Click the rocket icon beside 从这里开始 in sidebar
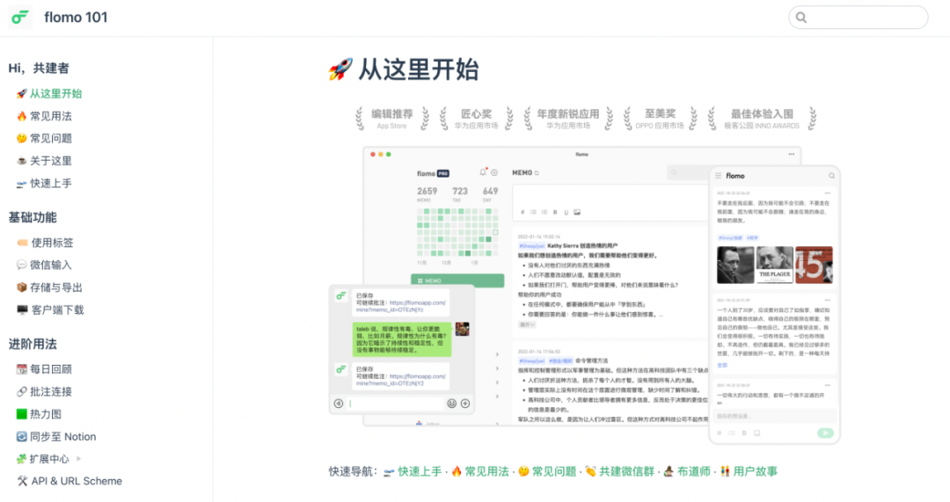The image size is (950, 502). pyautogui.click(x=22, y=94)
